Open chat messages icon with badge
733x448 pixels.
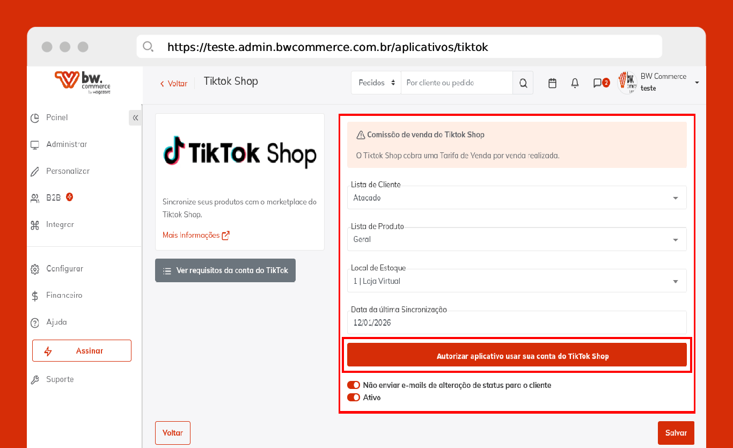click(598, 83)
